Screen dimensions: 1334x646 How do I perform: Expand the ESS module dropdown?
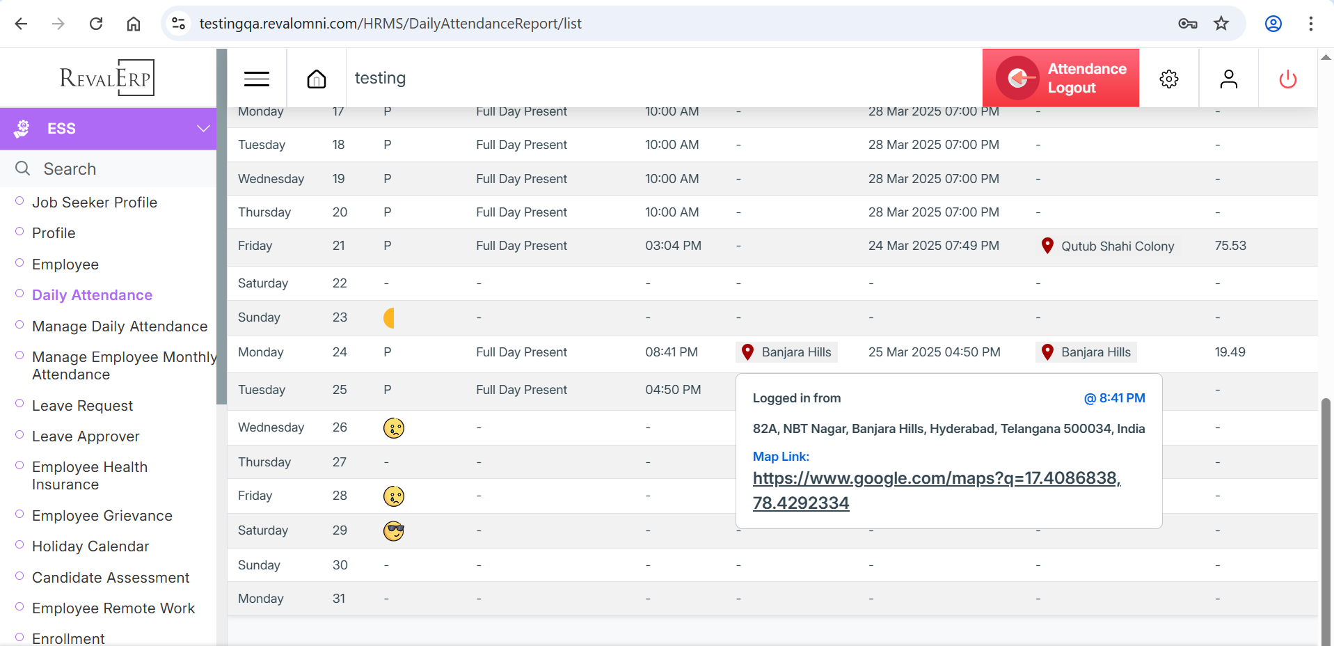point(203,129)
